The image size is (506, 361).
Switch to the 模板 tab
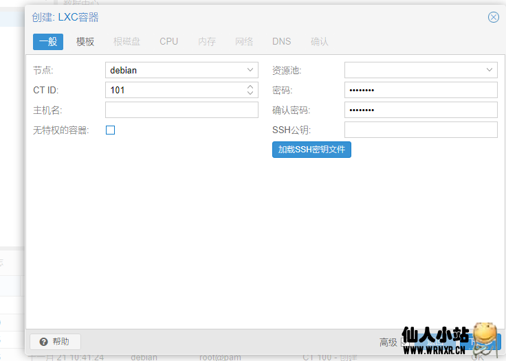click(85, 42)
